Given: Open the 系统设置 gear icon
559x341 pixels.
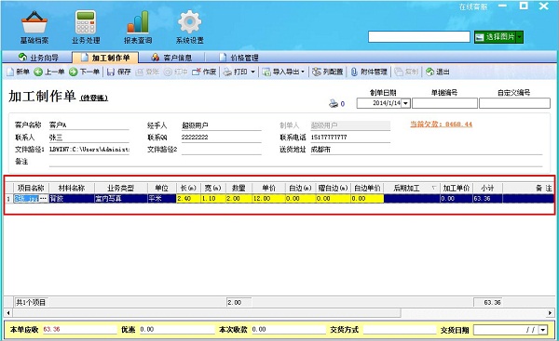Looking at the screenshot, I should (190, 27).
